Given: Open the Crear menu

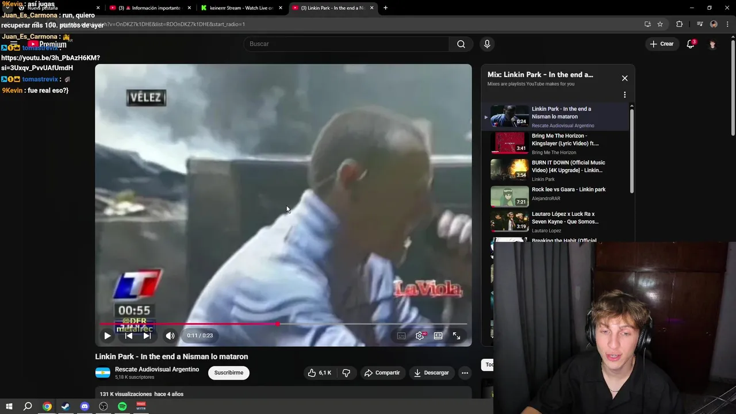Looking at the screenshot, I should [662, 44].
